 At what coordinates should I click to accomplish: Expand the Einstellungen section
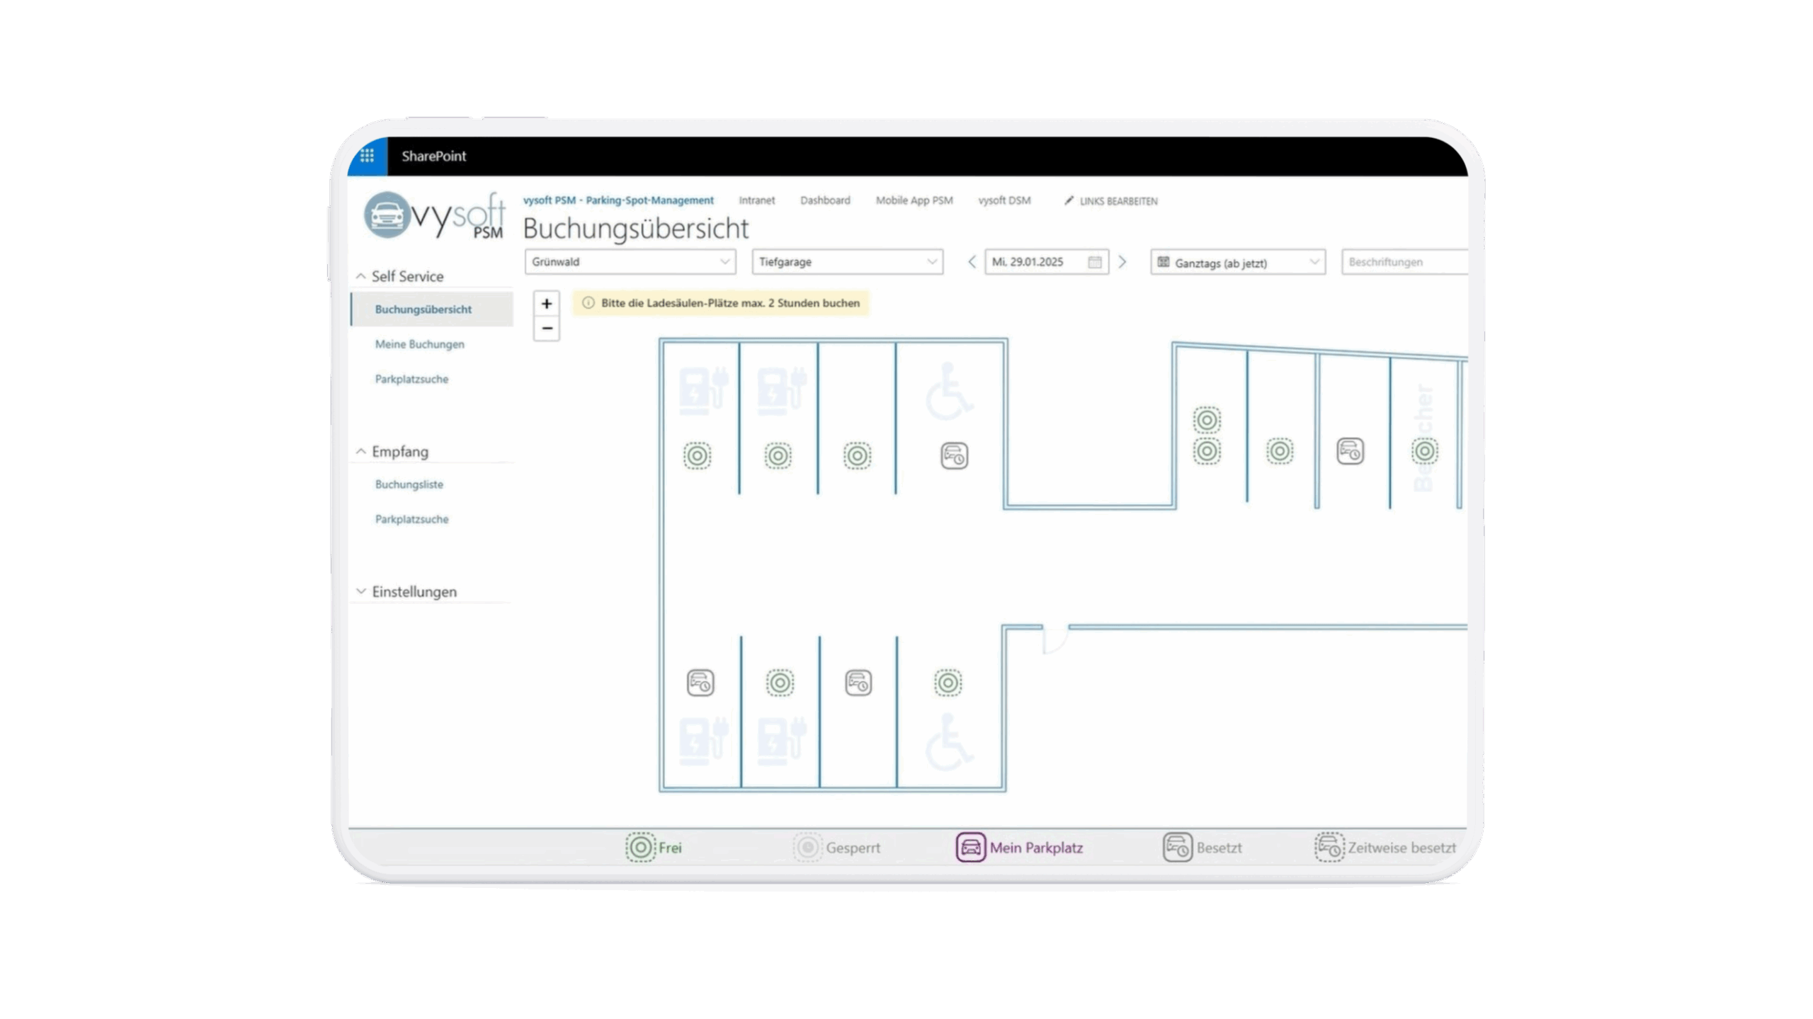pos(361,591)
